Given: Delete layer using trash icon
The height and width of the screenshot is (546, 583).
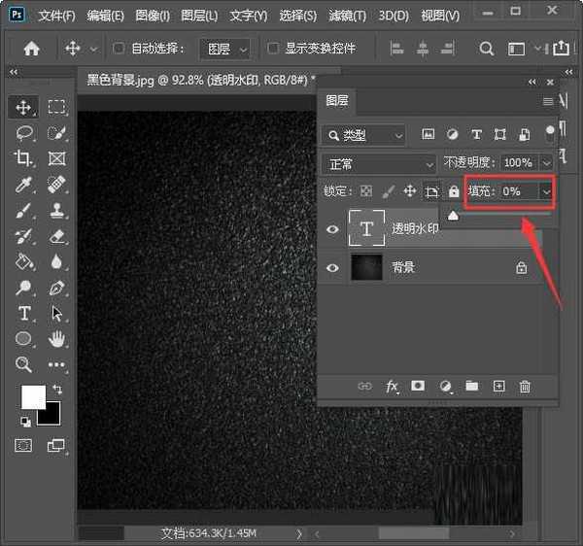Looking at the screenshot, I should tap(526, 387).
